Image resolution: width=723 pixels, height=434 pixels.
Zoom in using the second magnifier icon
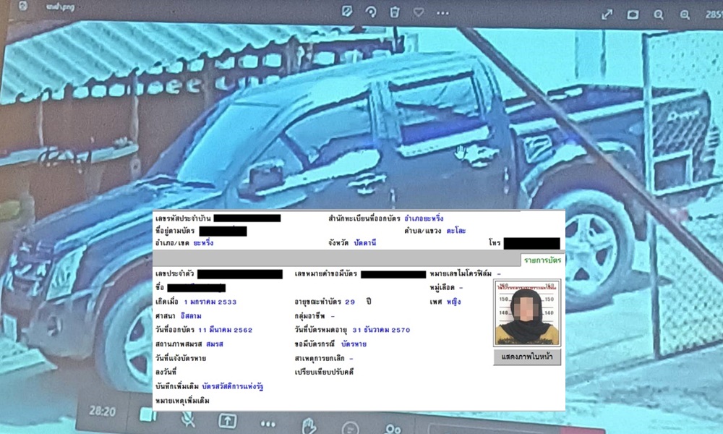click(684, 14)
